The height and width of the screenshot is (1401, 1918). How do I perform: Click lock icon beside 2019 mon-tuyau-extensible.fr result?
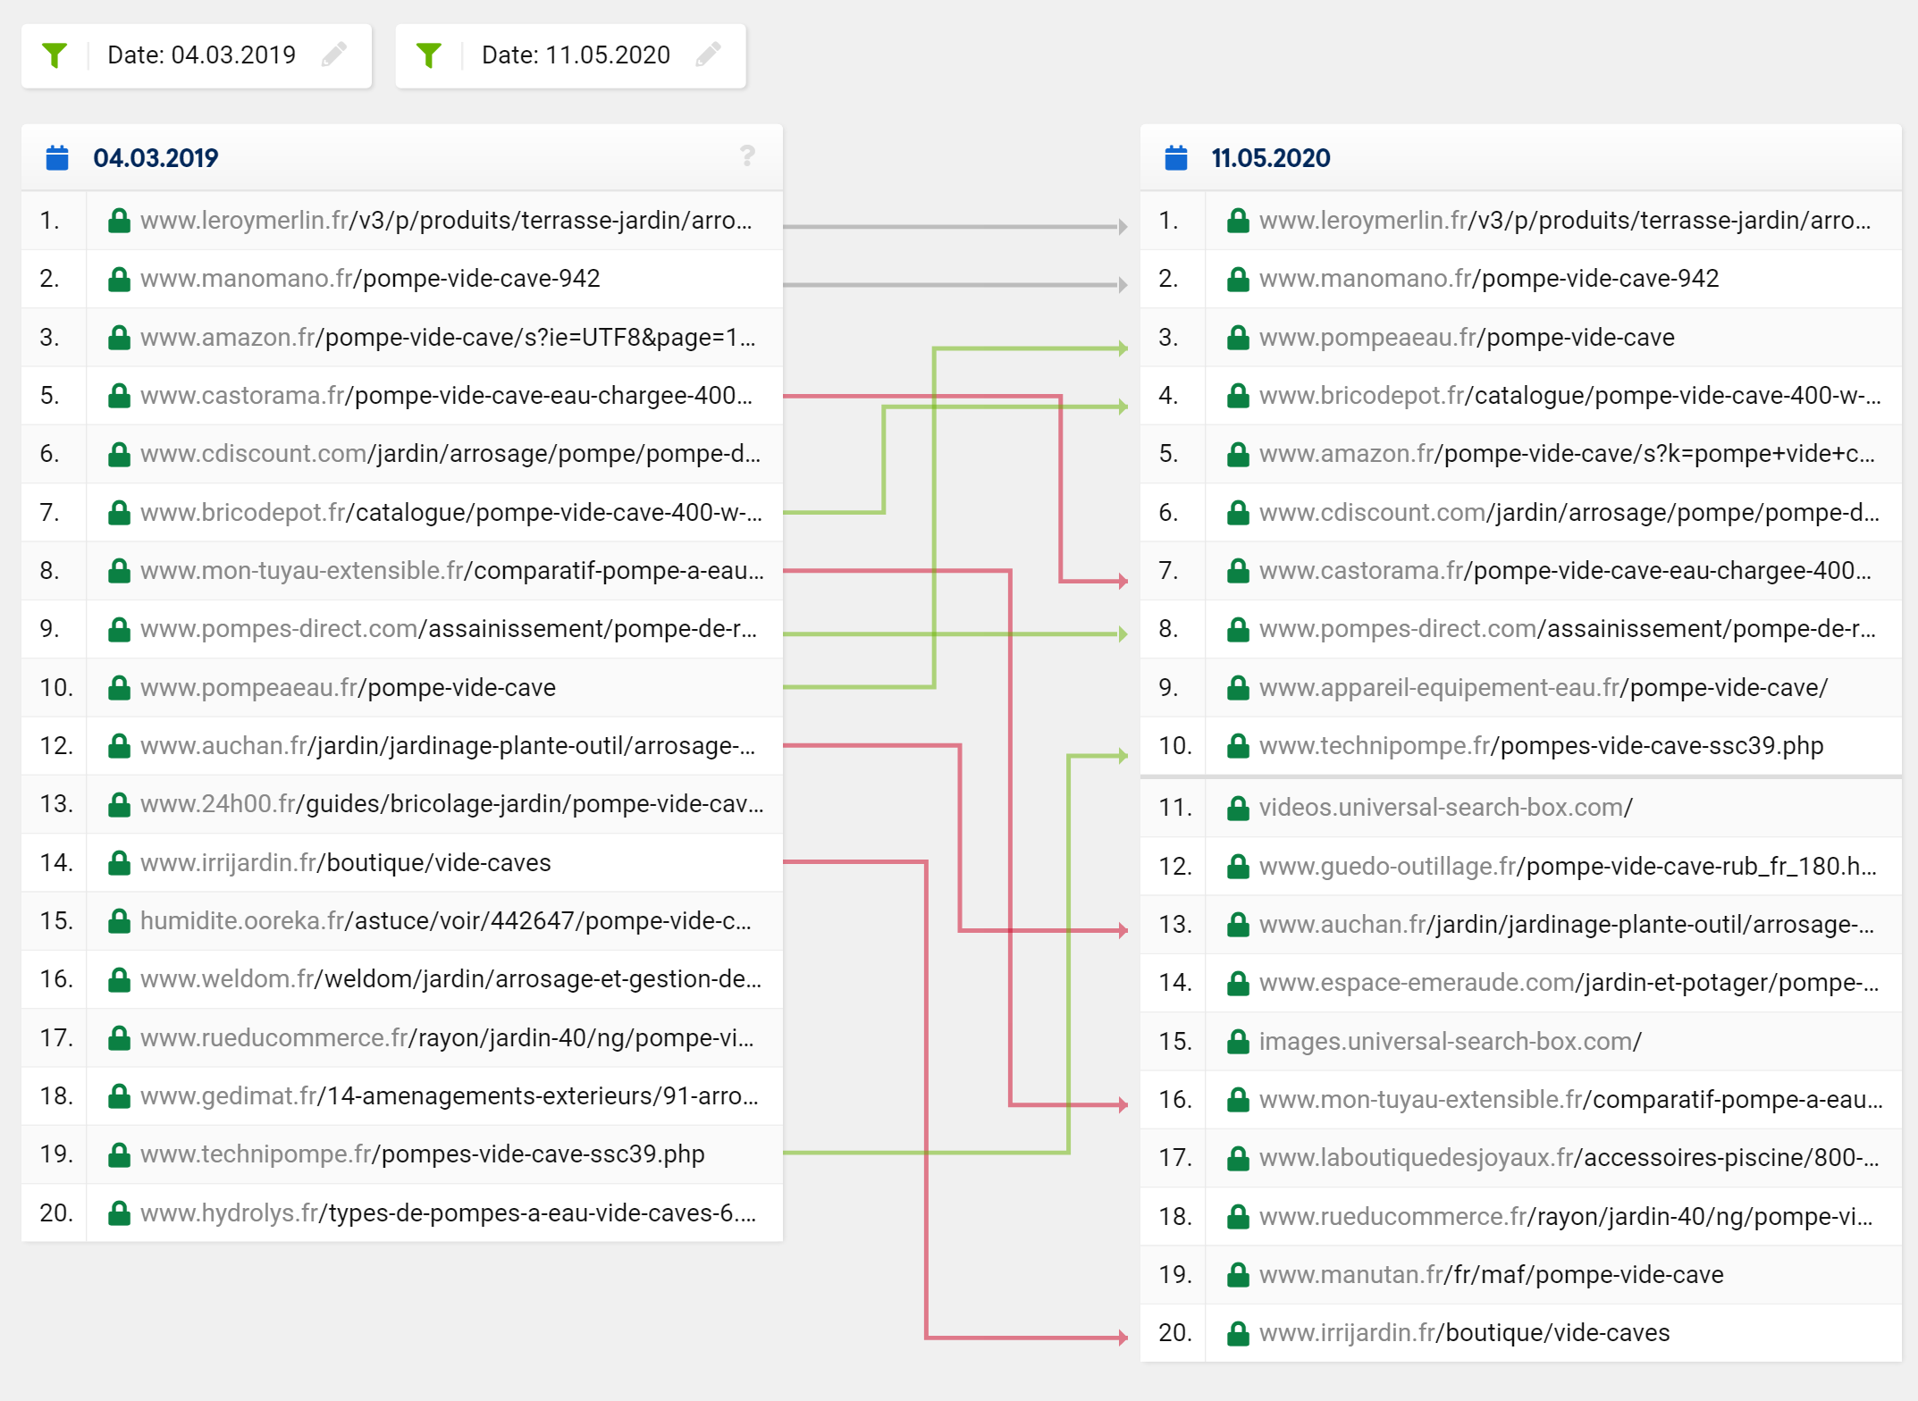[x=119, y=571]
